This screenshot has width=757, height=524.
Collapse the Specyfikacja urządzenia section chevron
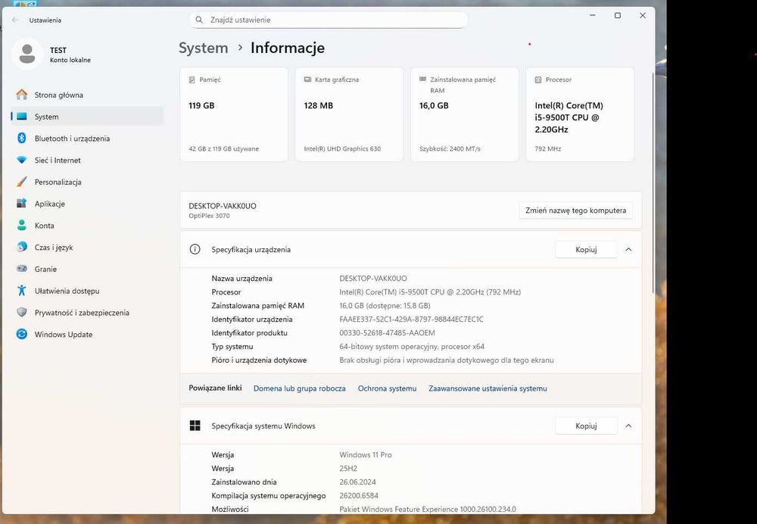tap(628, 250)
